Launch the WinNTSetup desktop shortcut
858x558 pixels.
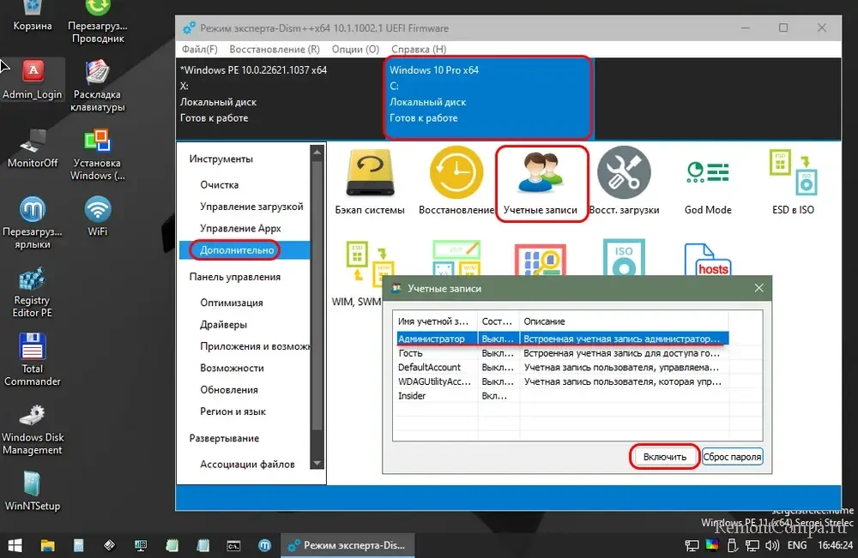(33, 491)
